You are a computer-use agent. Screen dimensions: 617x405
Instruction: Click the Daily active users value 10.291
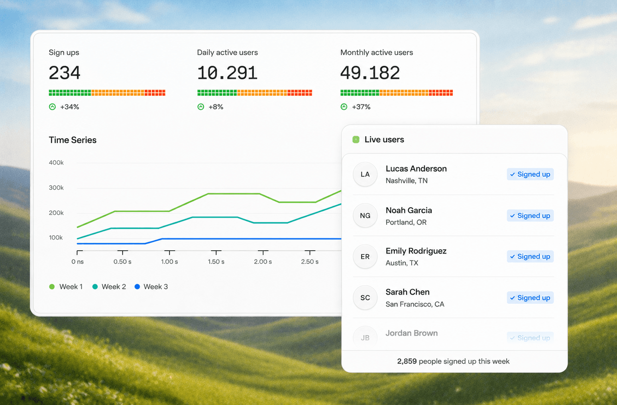point(227,73)
